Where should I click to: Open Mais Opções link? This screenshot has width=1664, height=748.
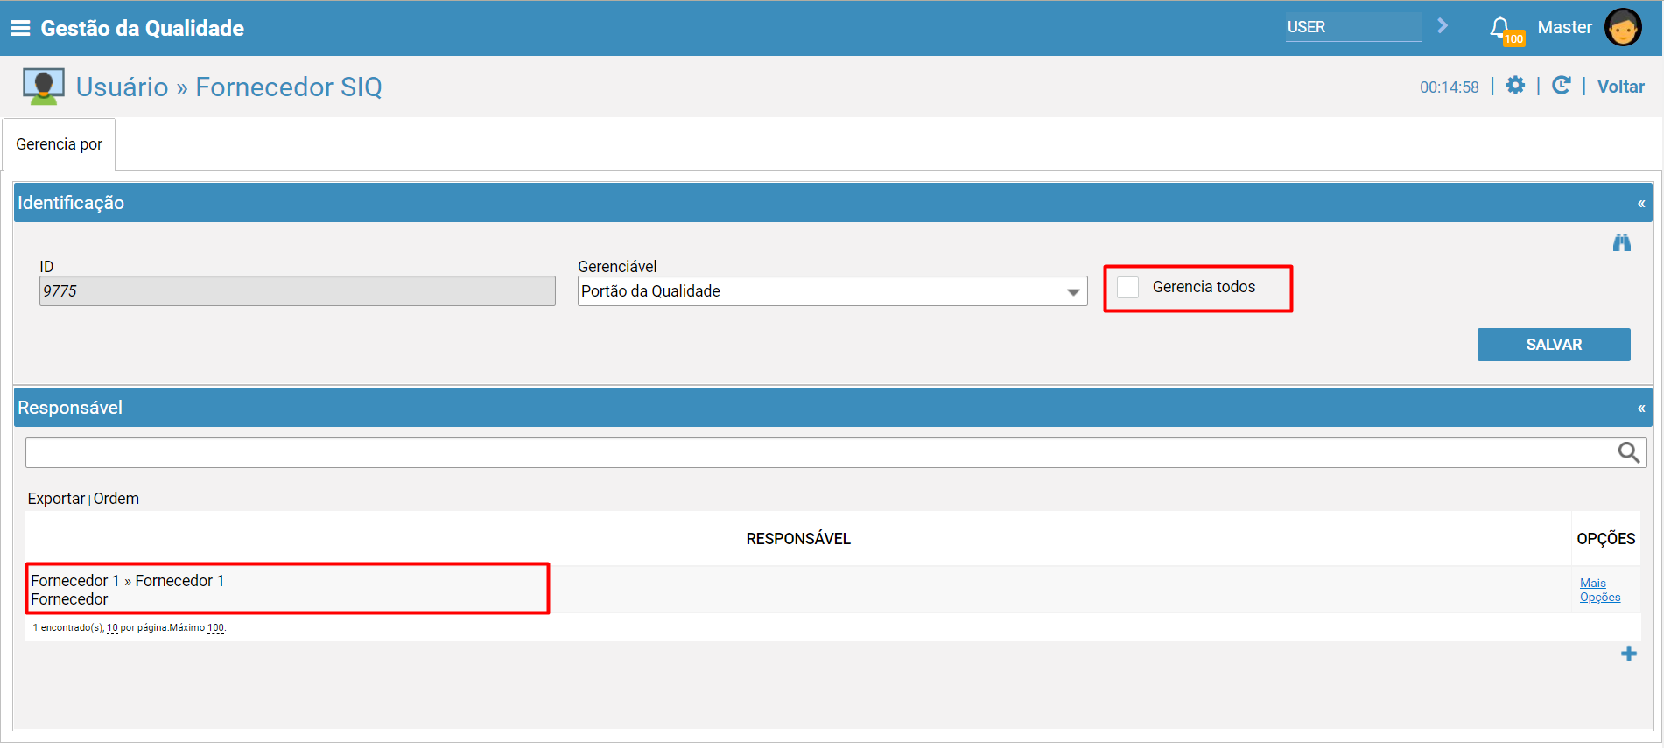pos(1599,591)
